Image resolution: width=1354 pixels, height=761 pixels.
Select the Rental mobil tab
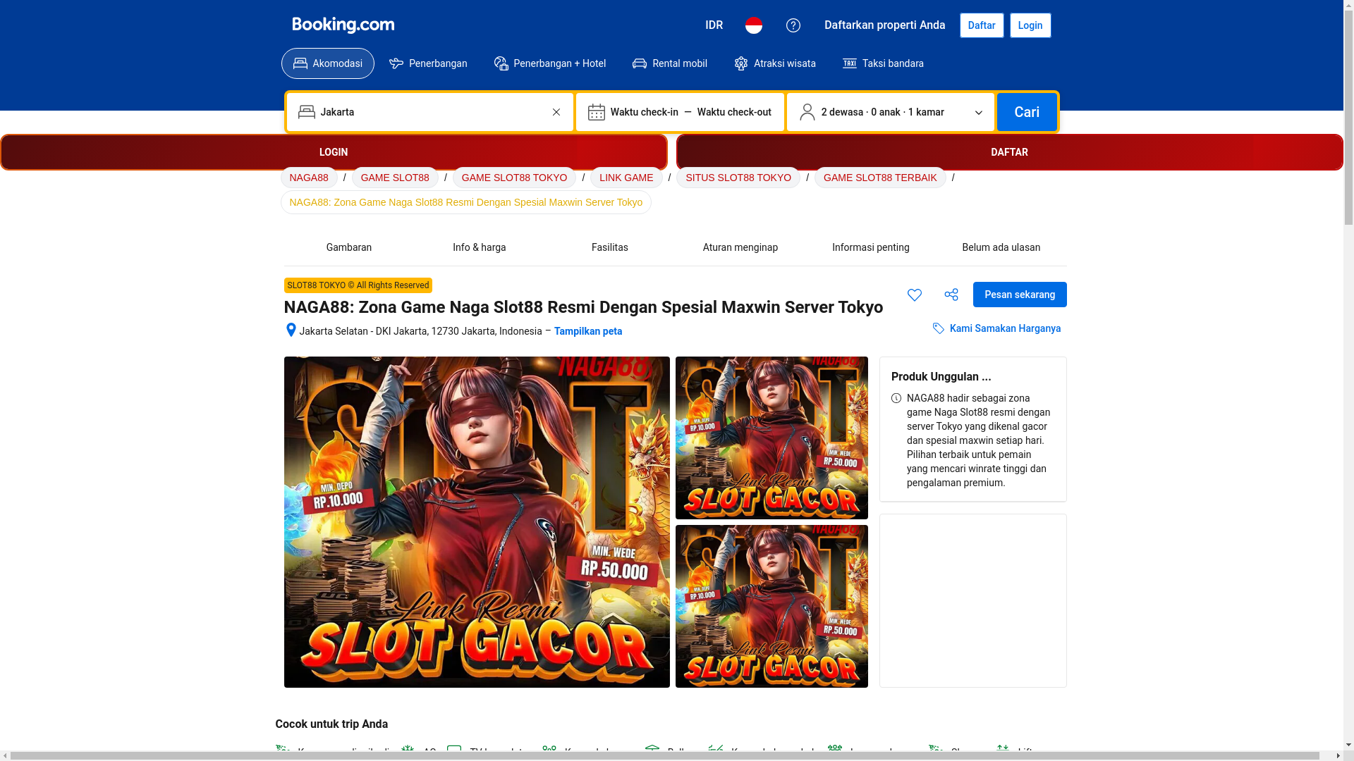tap(670, 63)
